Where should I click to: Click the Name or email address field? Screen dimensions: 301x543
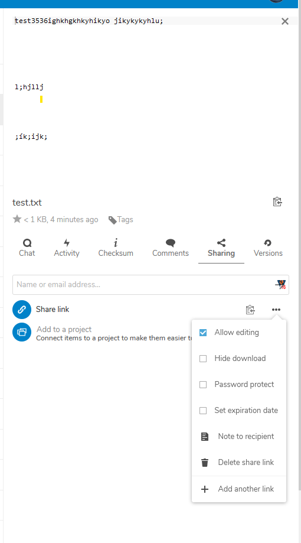point(151,285)
